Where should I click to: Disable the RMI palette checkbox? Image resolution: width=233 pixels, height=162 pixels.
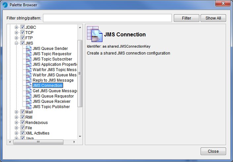point(22,117)
